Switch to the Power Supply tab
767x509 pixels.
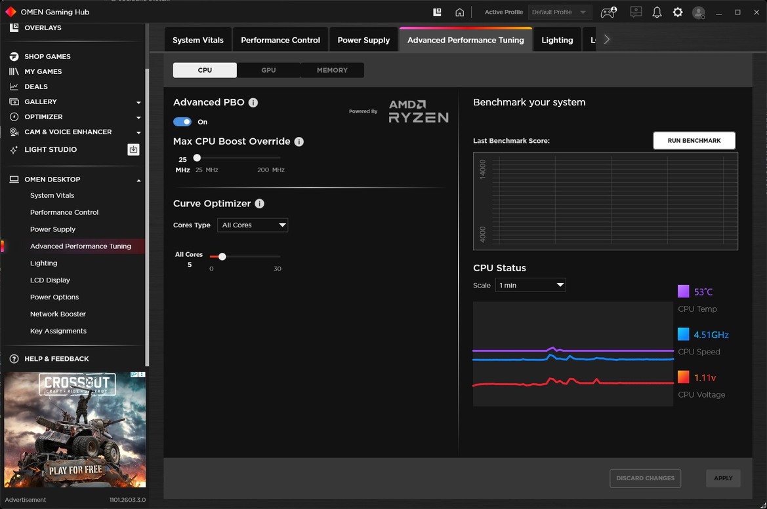click(x=363, y=40)
